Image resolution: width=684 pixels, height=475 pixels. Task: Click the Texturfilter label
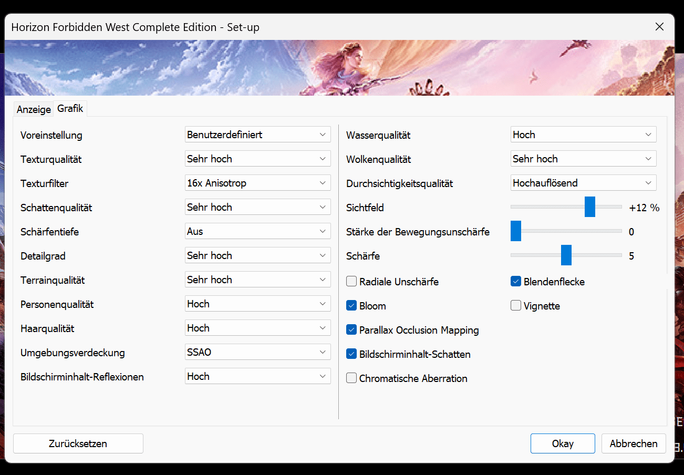coord(45,183)
